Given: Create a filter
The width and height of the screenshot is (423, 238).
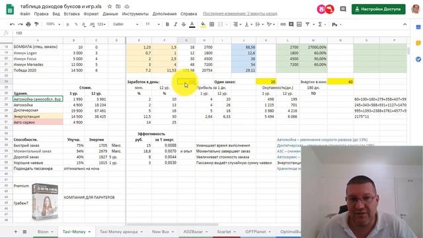Looking at the screenshot, I should [307, 24].
